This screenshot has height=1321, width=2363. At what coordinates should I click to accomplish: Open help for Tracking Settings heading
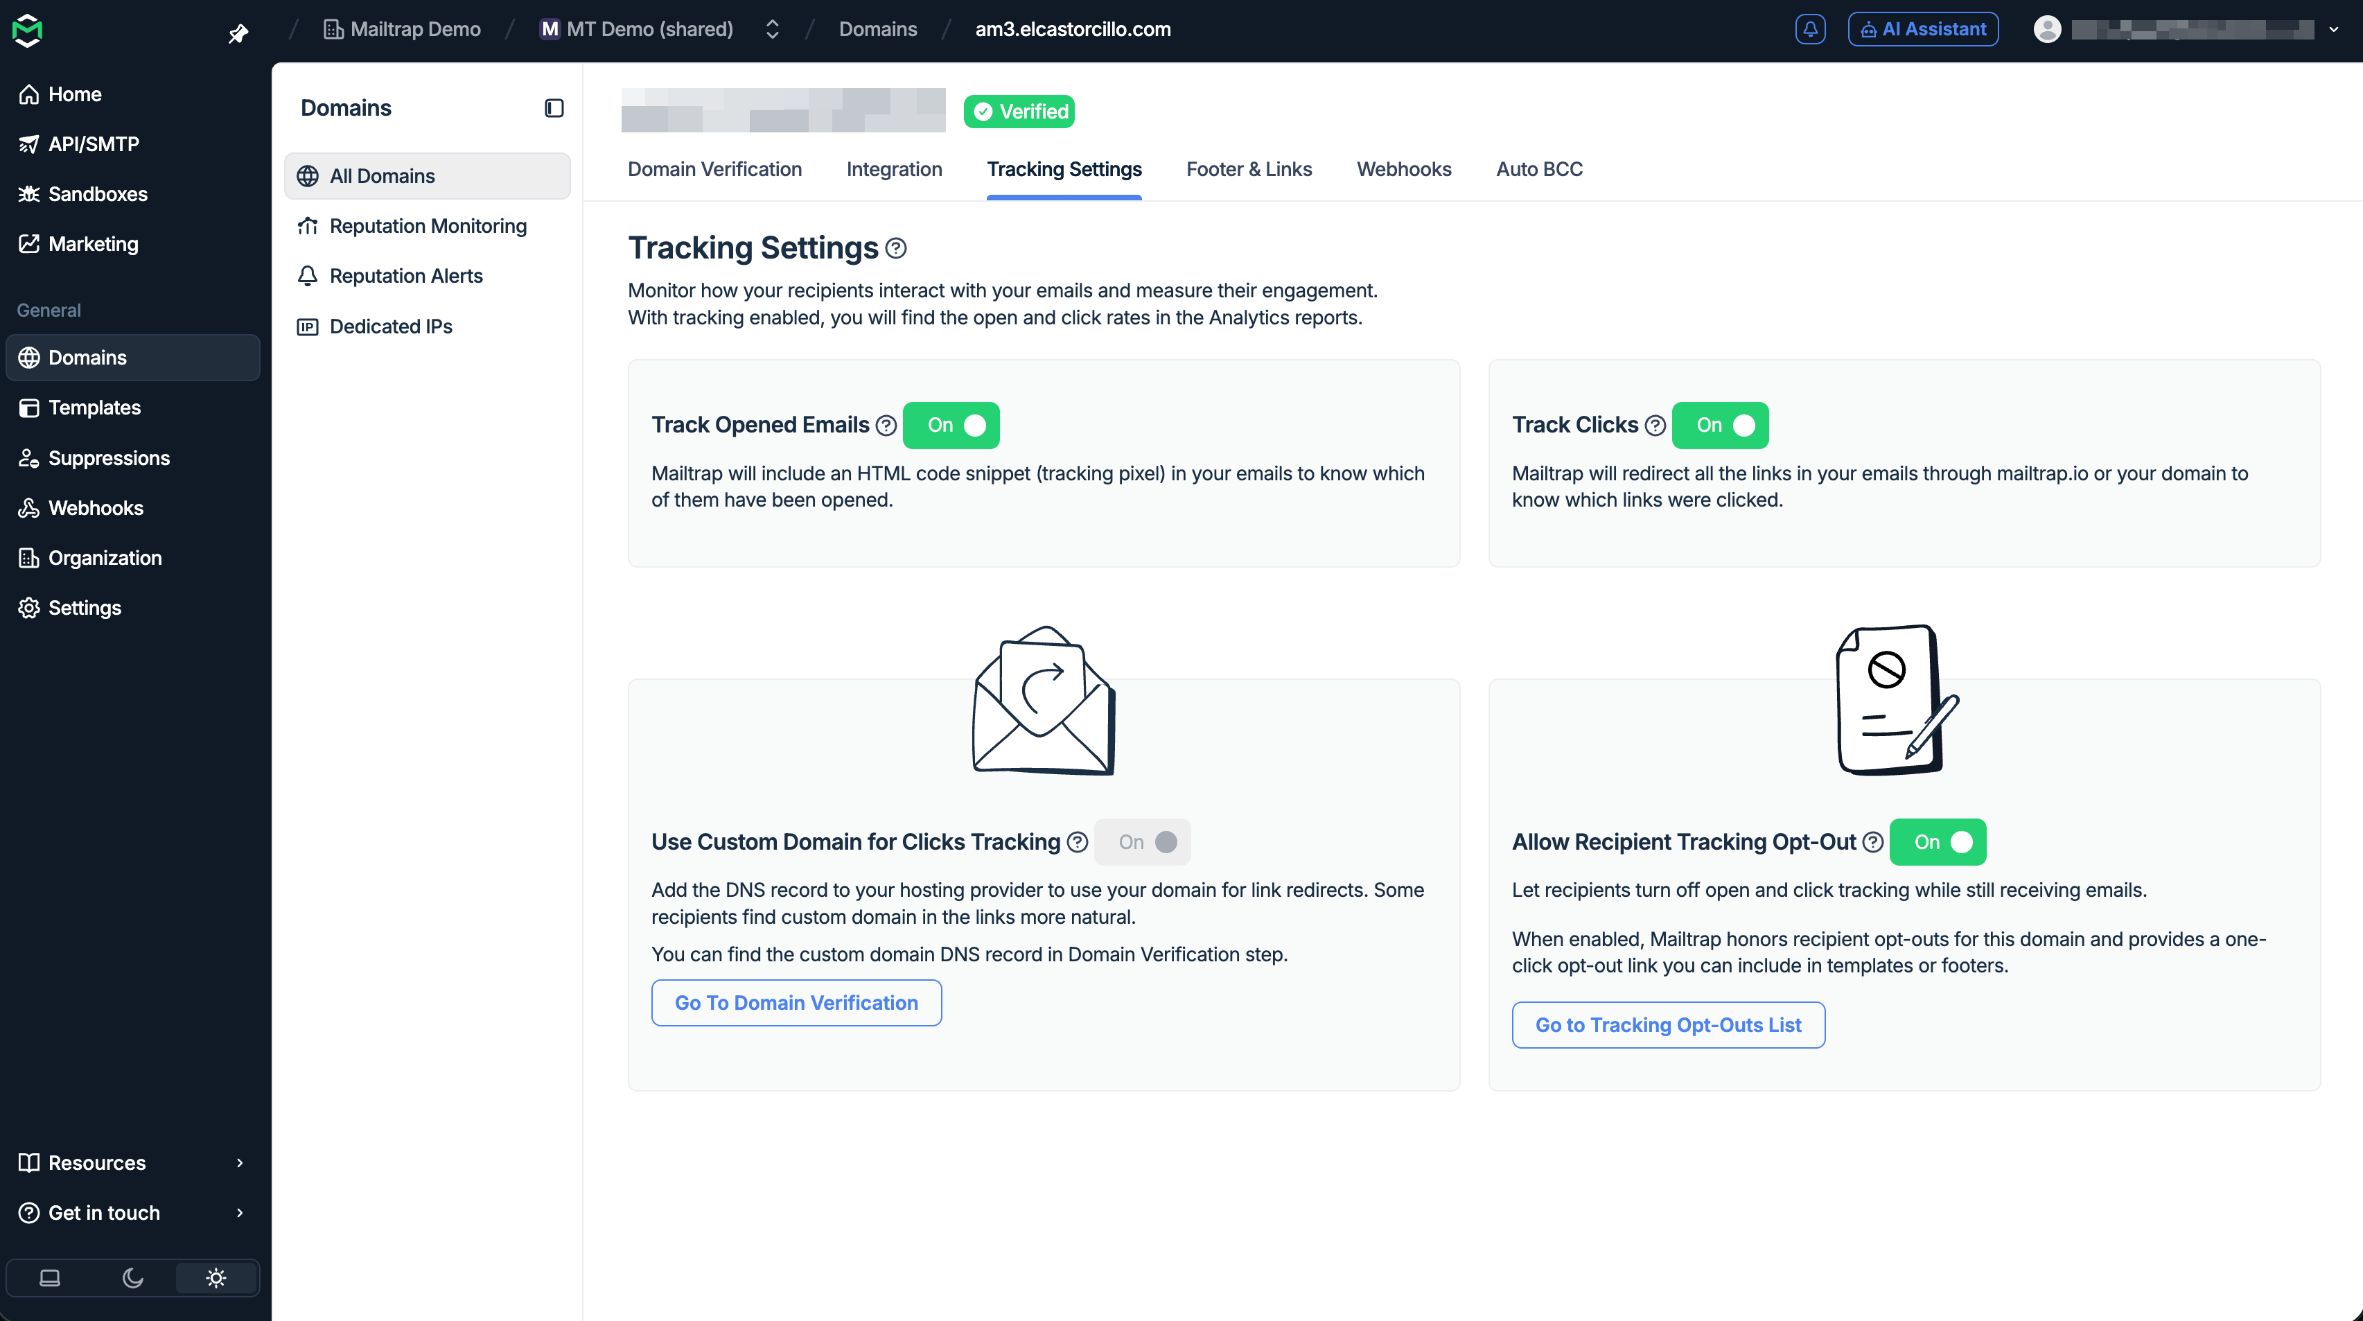point(896,247)
